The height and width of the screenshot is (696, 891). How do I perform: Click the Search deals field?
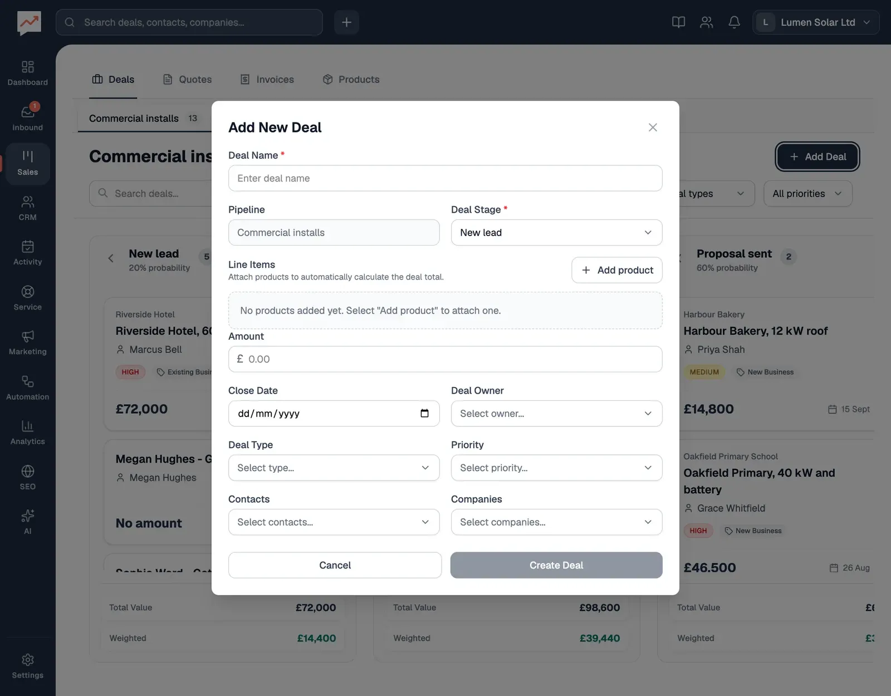coord(150,193)
